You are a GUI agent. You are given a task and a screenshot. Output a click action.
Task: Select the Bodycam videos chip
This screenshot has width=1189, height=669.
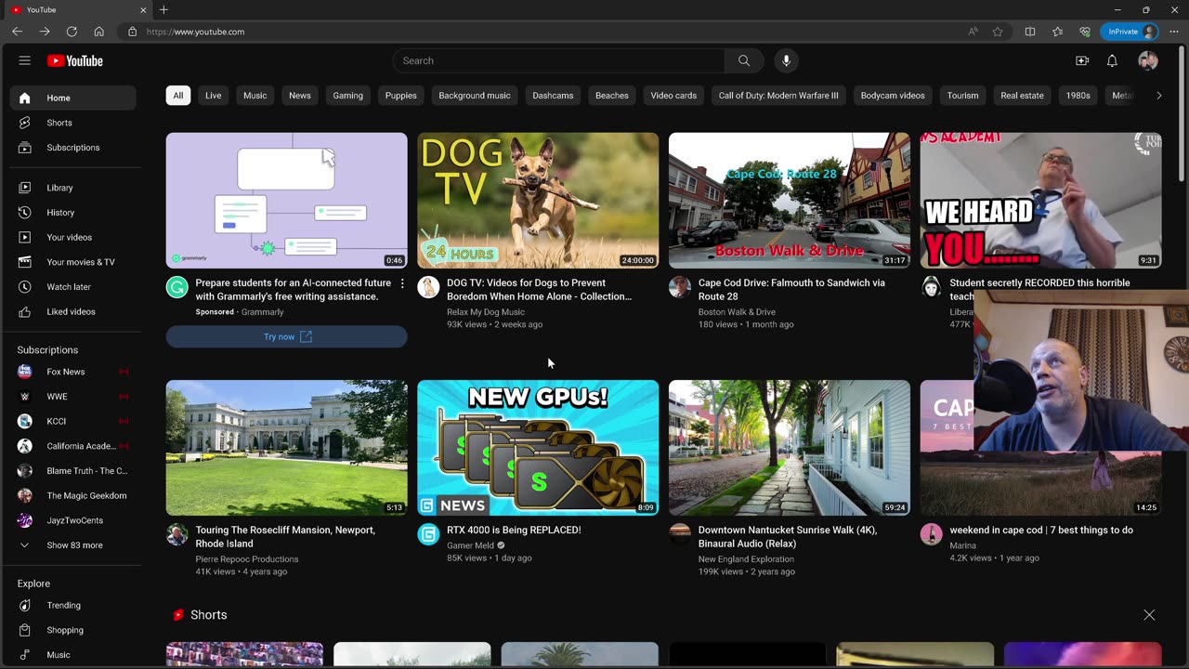coord(893,96)
